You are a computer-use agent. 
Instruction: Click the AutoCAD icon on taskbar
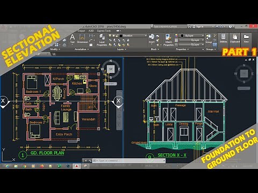pos(76,166)
